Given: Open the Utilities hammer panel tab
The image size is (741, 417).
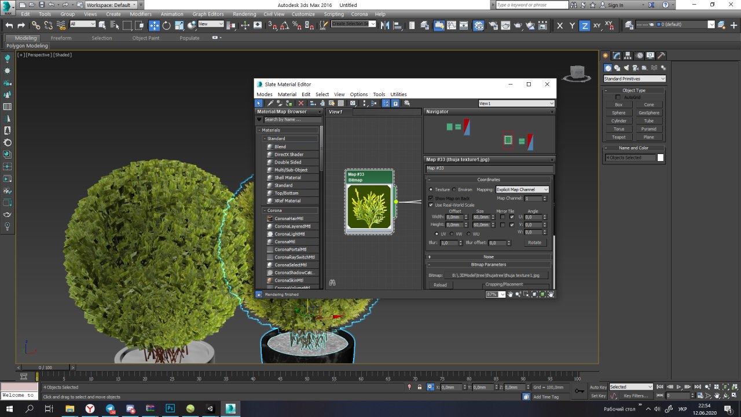Looking at the screenshot, I should [x=661, y=56].
